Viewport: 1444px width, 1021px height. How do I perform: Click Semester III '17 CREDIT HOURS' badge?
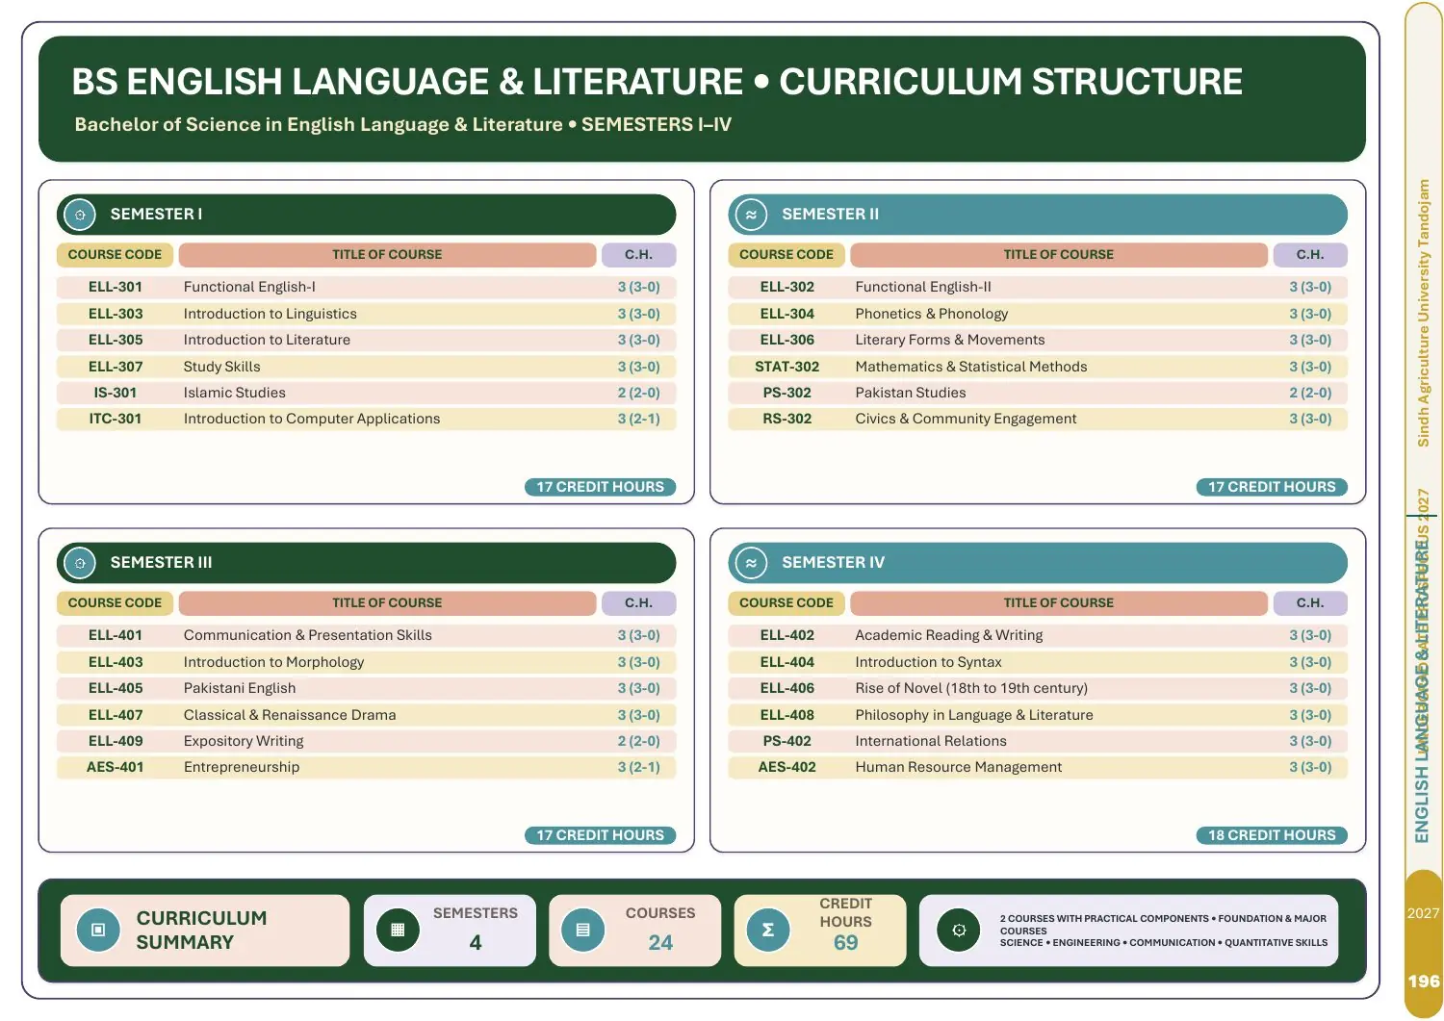[x=601, y=835]
